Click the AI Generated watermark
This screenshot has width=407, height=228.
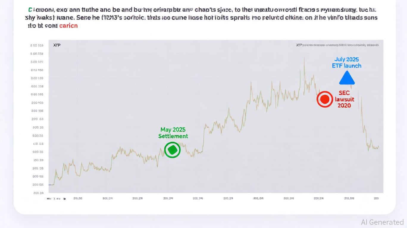click(x=382, y=222)
